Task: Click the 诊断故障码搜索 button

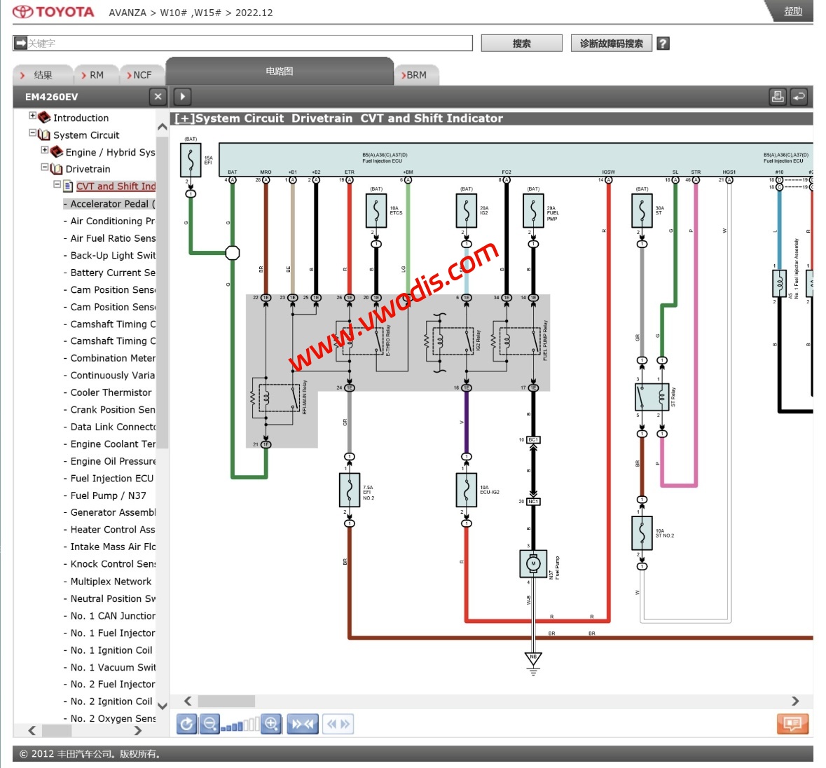Action: [x=611, y=43]
